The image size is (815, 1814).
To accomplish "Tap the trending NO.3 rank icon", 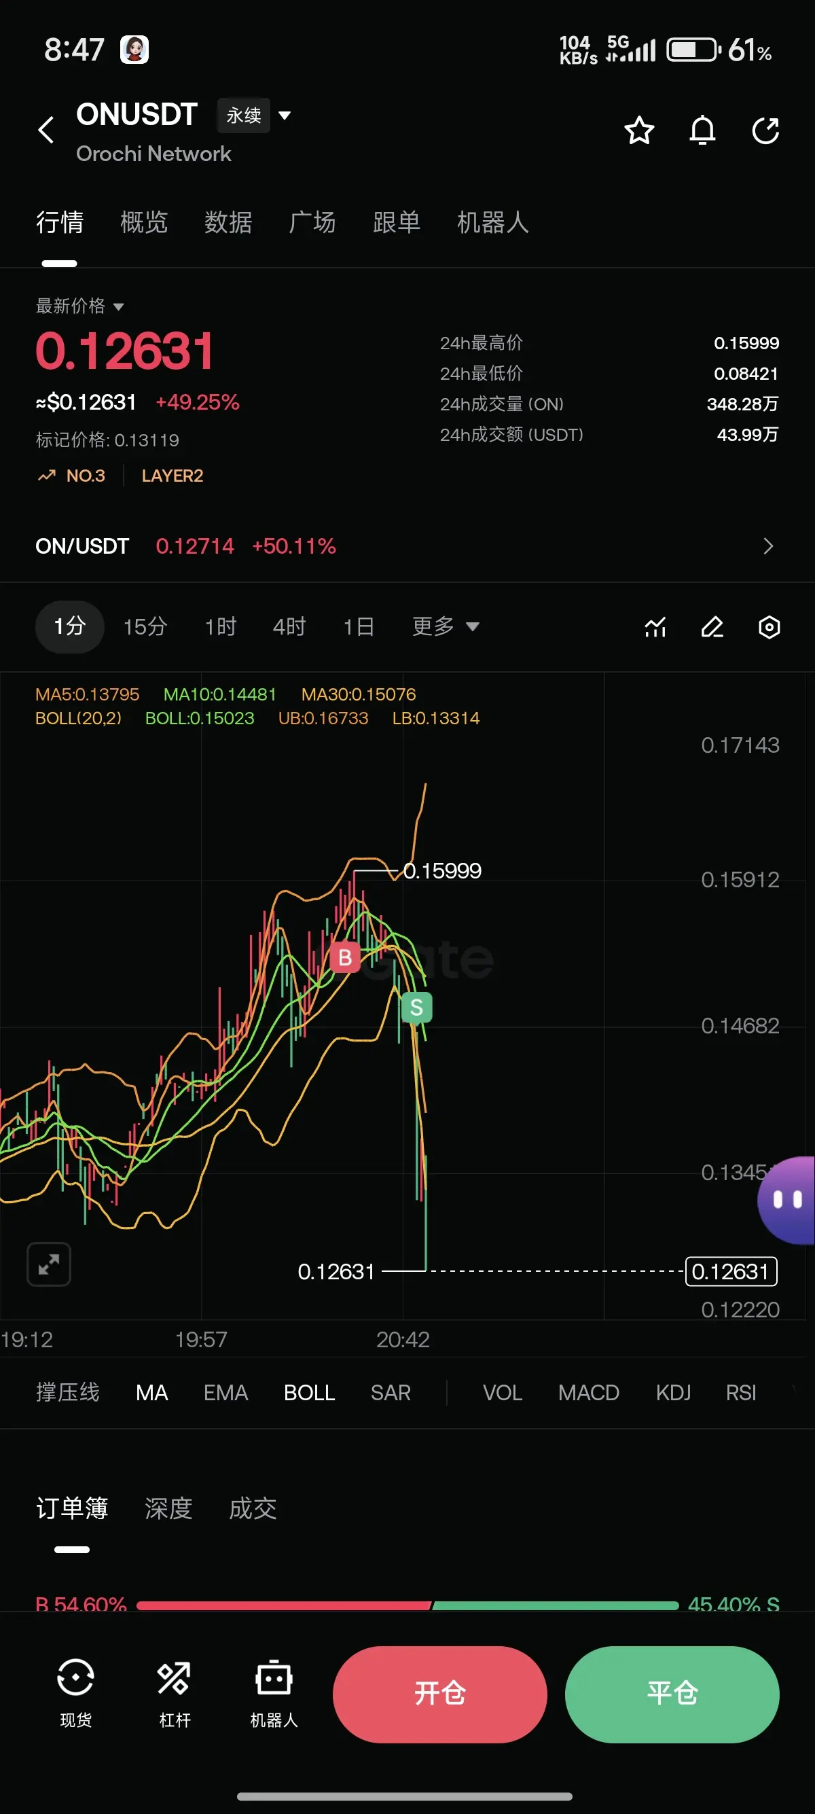I will (46, 476).
